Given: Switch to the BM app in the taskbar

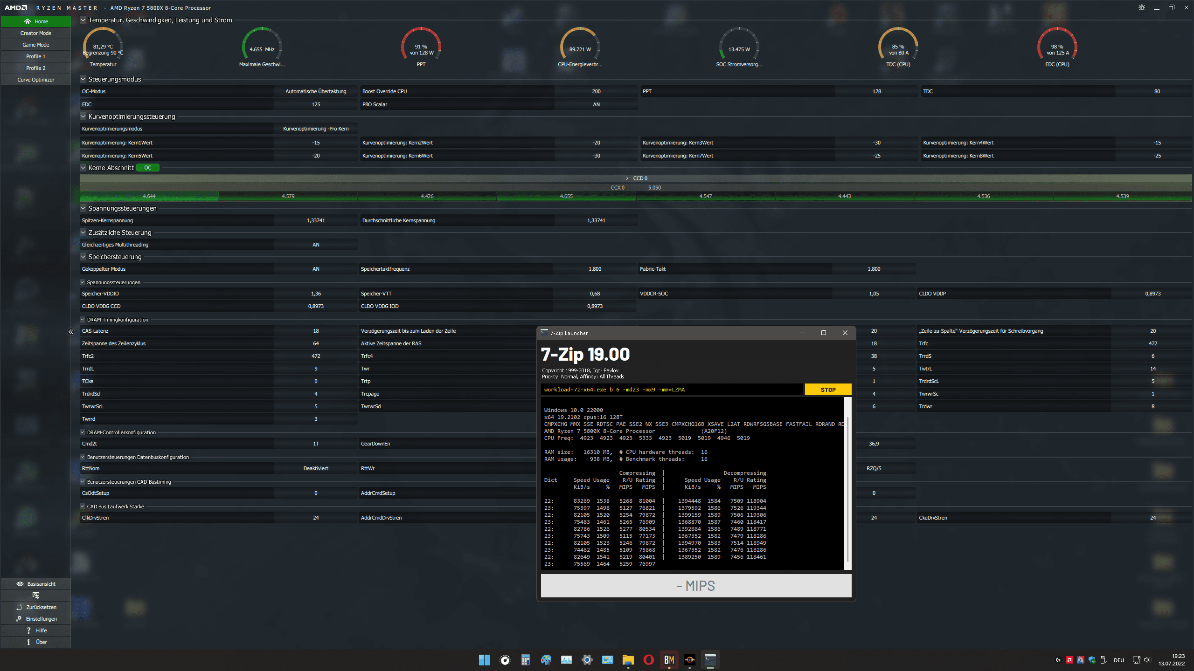Looking at the screenshot, I should (x=669, y=660).
